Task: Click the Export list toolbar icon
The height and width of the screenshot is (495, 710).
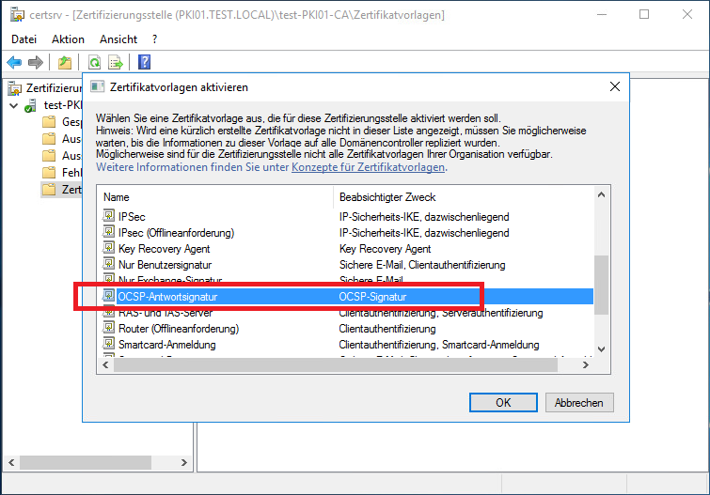Action: pos(116,62)
